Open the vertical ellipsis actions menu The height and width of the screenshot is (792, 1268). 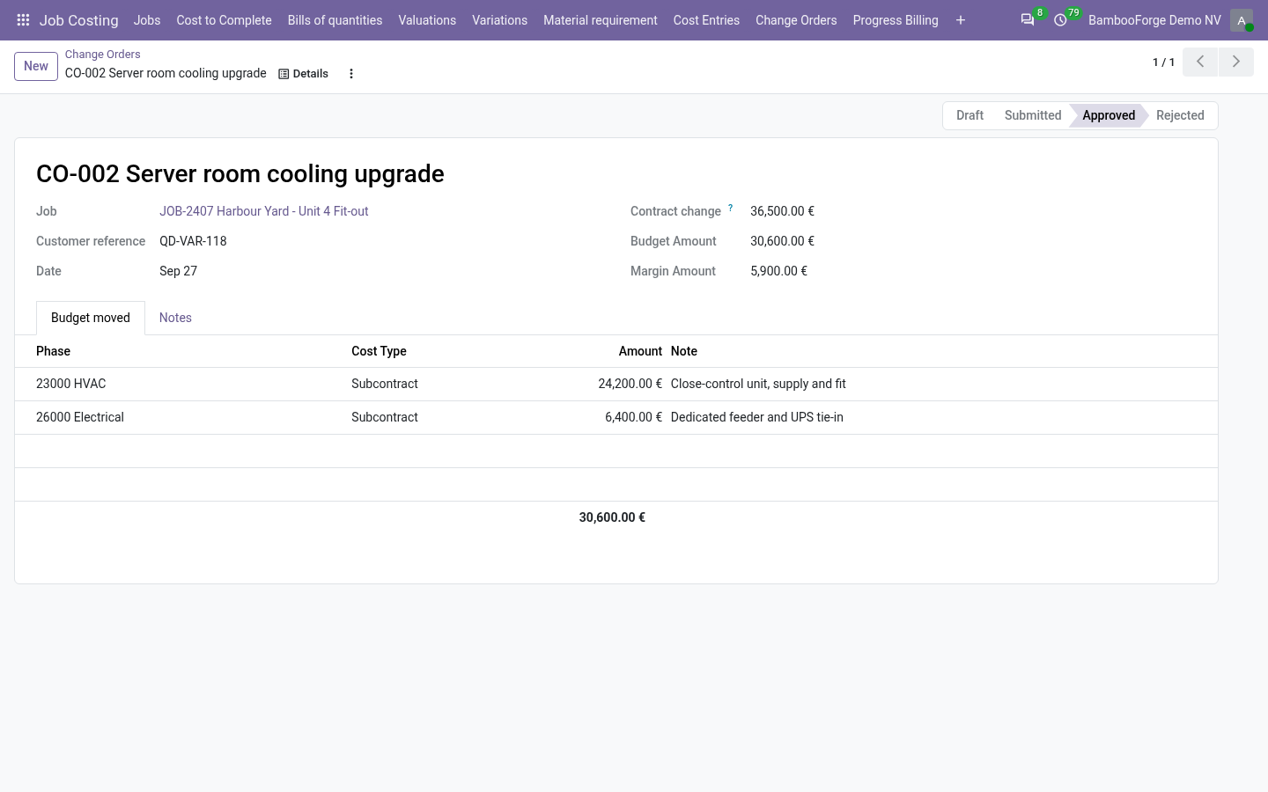[x=351, y=74]
